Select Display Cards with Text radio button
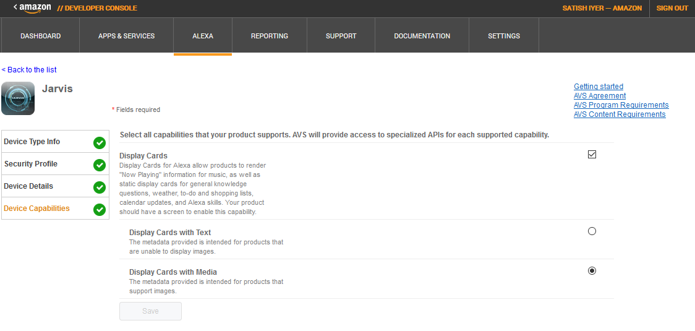Screen dimensions: 695x331 click(x=592, y=231)
